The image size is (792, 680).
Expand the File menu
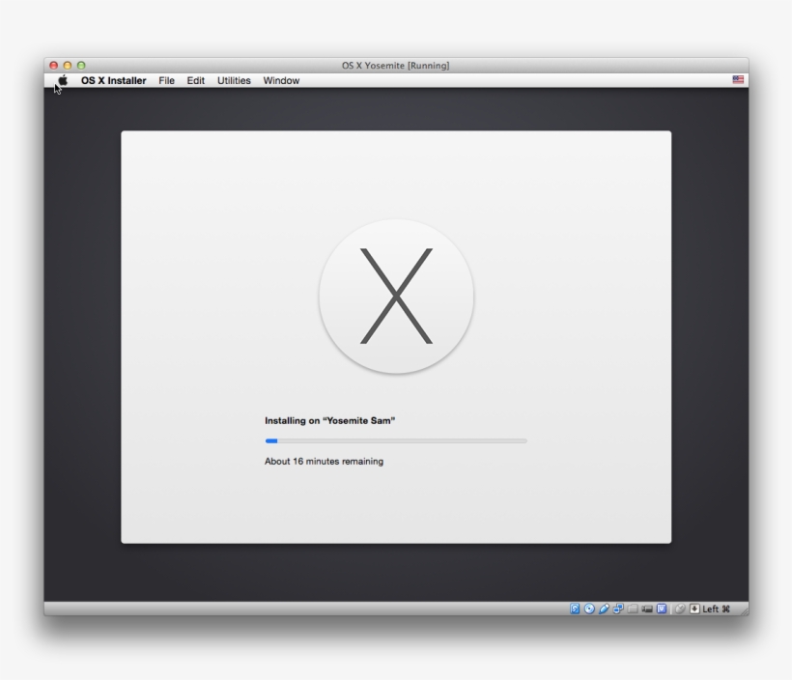pyautogui.click(x=166, y=81)
